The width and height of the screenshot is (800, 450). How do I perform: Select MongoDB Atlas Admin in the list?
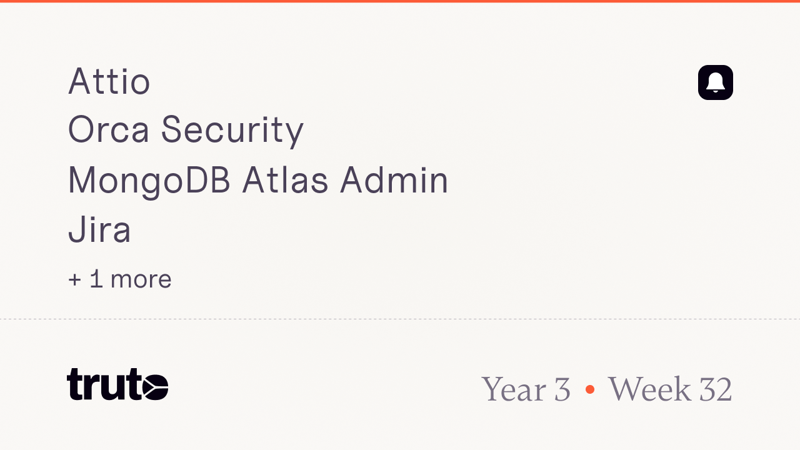pyautogui.click(x=258, y=180)
